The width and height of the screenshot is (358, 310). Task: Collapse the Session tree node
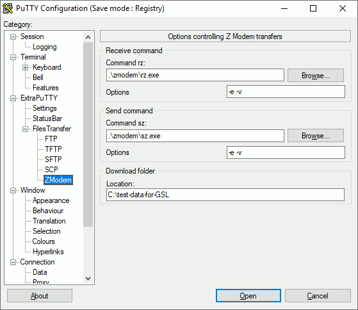13,37
